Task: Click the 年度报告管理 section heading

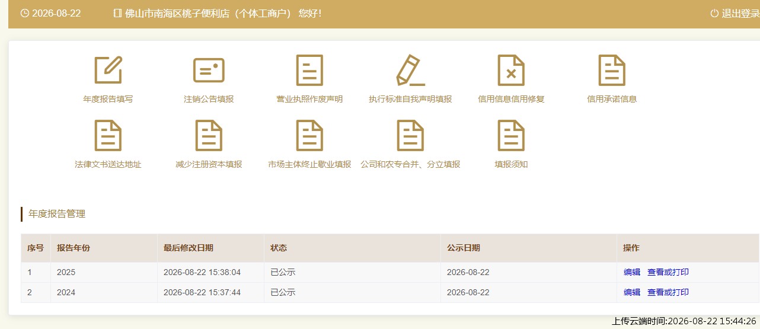Action: click(x=57, y=214)
